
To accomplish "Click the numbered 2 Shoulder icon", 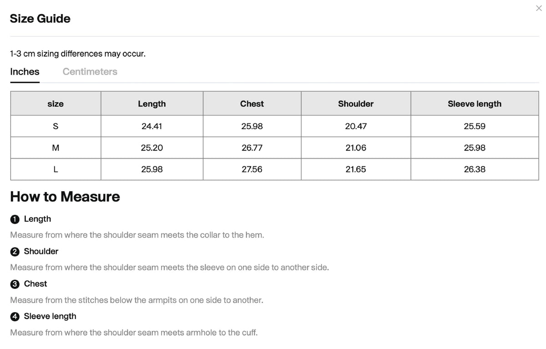I will [x=15, y=252].
